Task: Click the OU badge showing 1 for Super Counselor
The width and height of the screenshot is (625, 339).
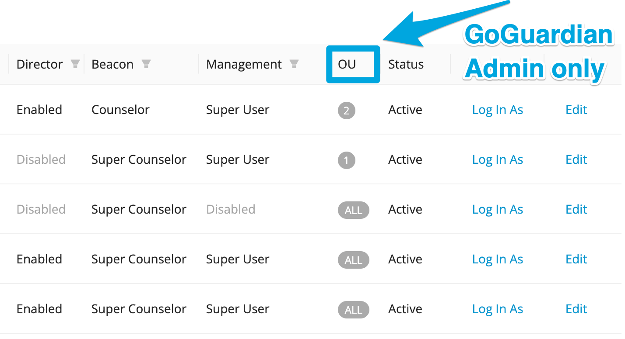Action: [x=347, y=160]
